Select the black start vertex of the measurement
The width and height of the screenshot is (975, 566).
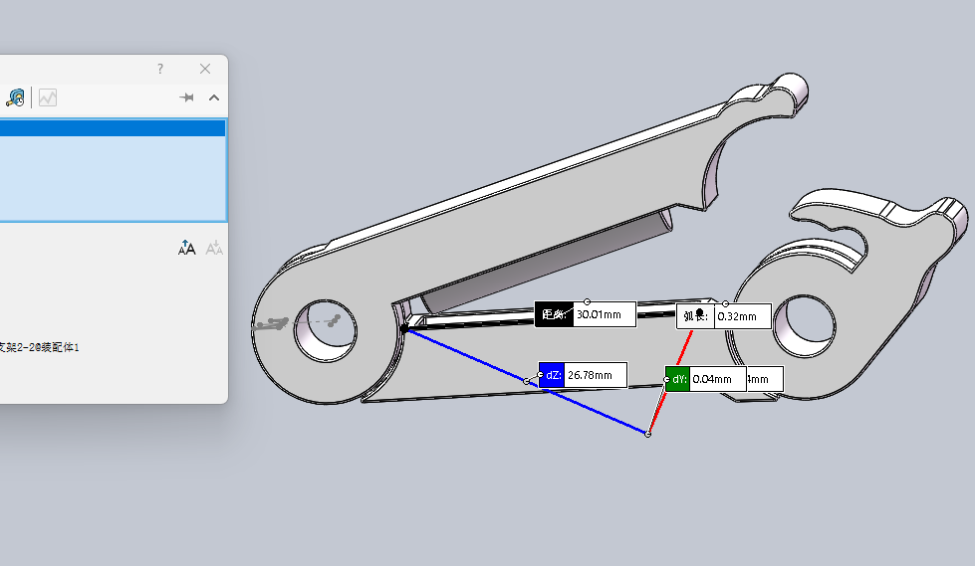point(404,328)
